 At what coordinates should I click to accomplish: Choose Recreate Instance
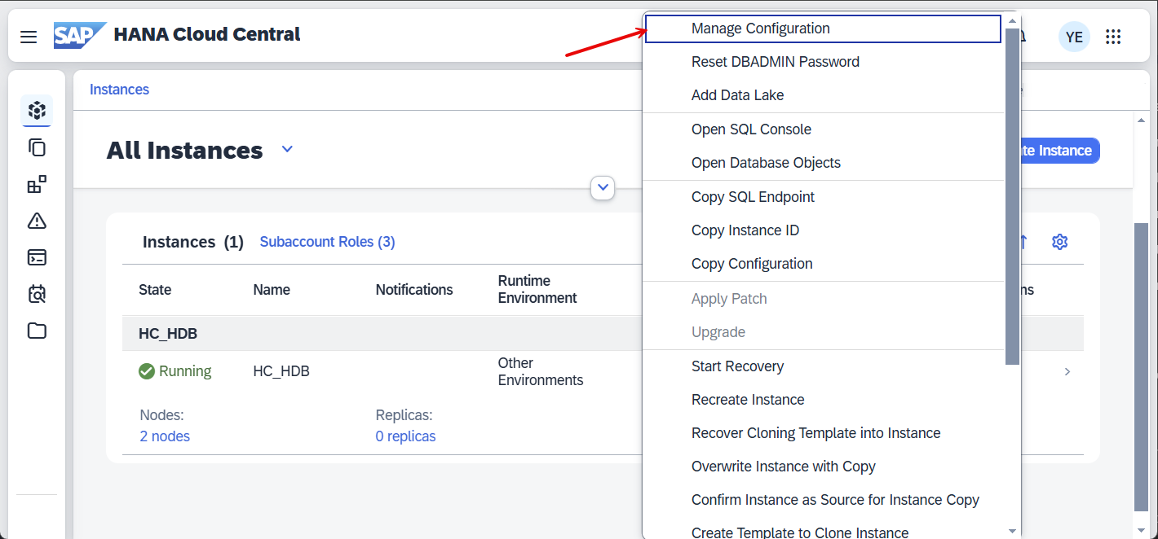point(823,400)
